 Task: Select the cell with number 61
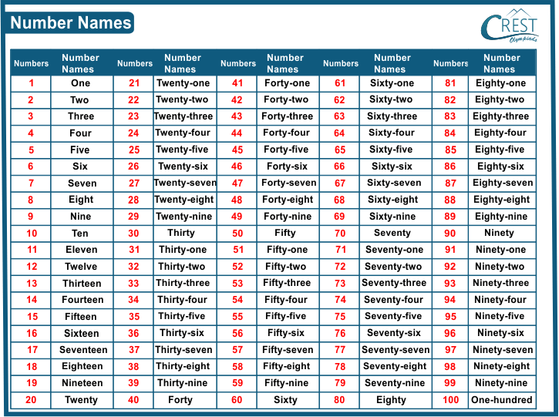[340, 83]
